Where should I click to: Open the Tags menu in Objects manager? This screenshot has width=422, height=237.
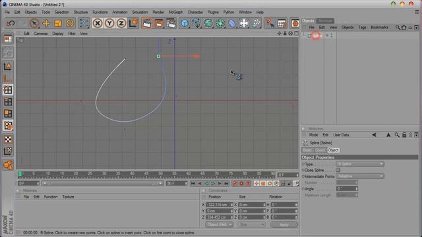pos(362,28)
